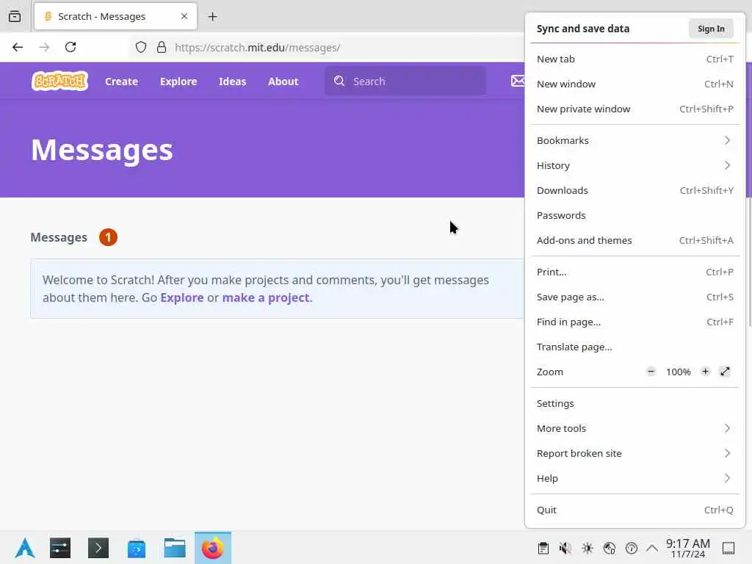Screen dimensions: 752x564
Task: Click the Firefox View icon in tab bar
Action: point(15,16)
